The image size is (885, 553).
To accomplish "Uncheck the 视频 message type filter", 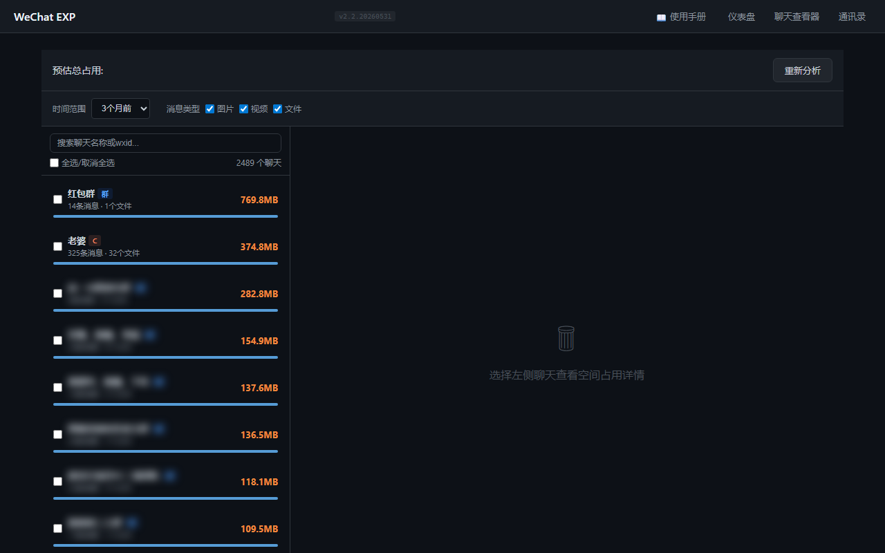I will pos(244,109).
